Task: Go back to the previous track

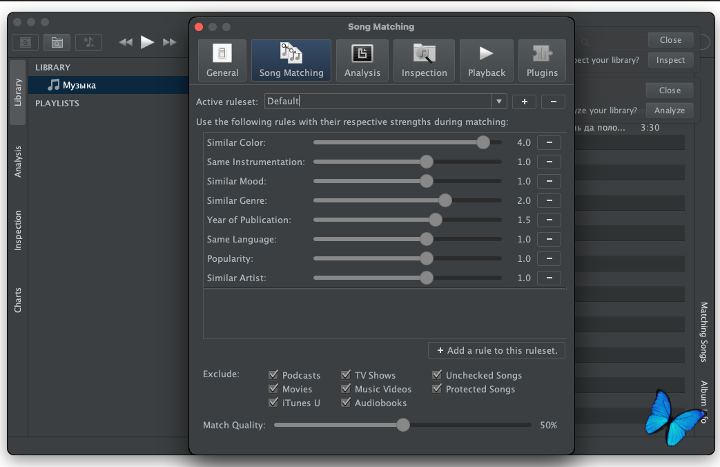Action: 126,42
